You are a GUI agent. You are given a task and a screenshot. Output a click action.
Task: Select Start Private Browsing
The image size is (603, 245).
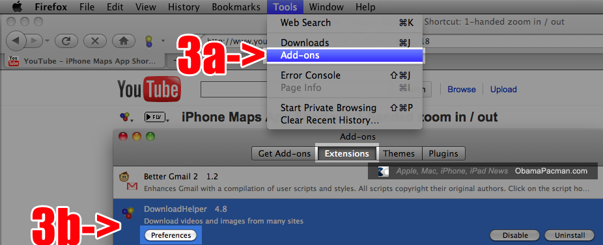tap(344, 108)
